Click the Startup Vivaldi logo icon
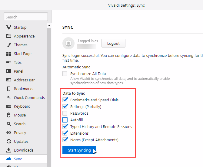Screen dimensions: 203x167 (9, 27)
